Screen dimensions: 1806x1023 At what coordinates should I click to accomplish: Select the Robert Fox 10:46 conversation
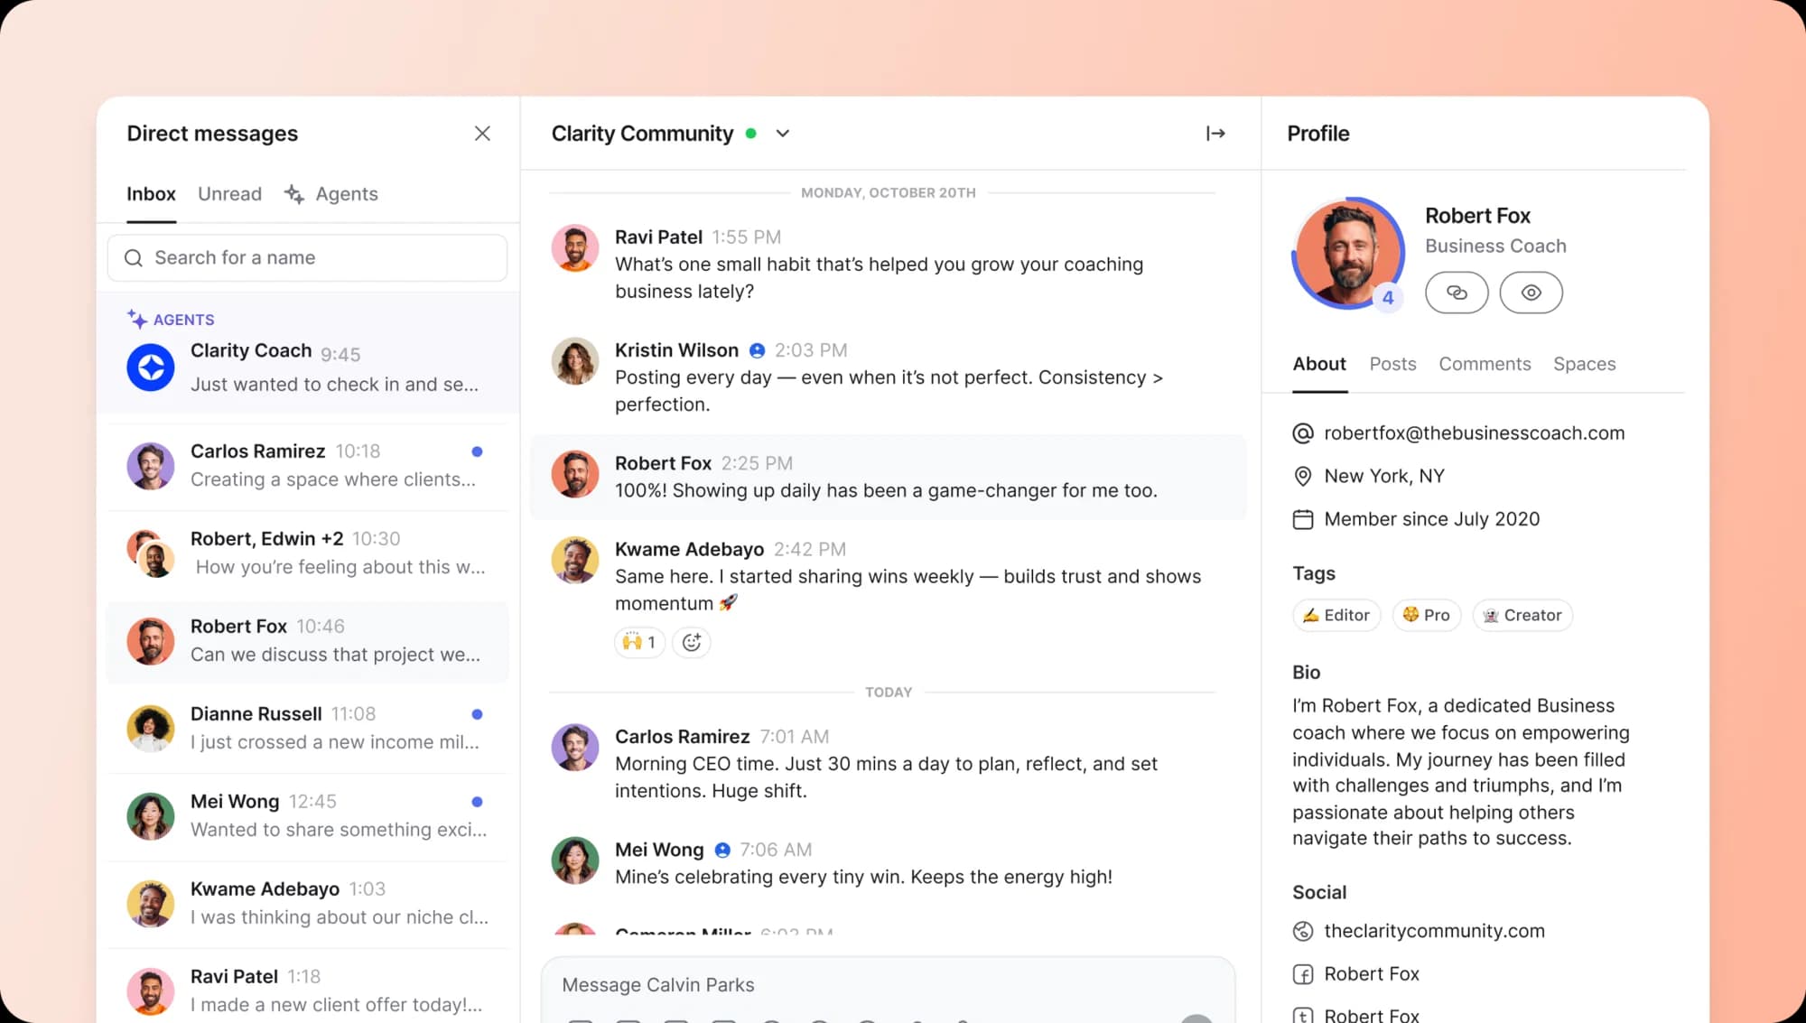click(x=307, y=641)
